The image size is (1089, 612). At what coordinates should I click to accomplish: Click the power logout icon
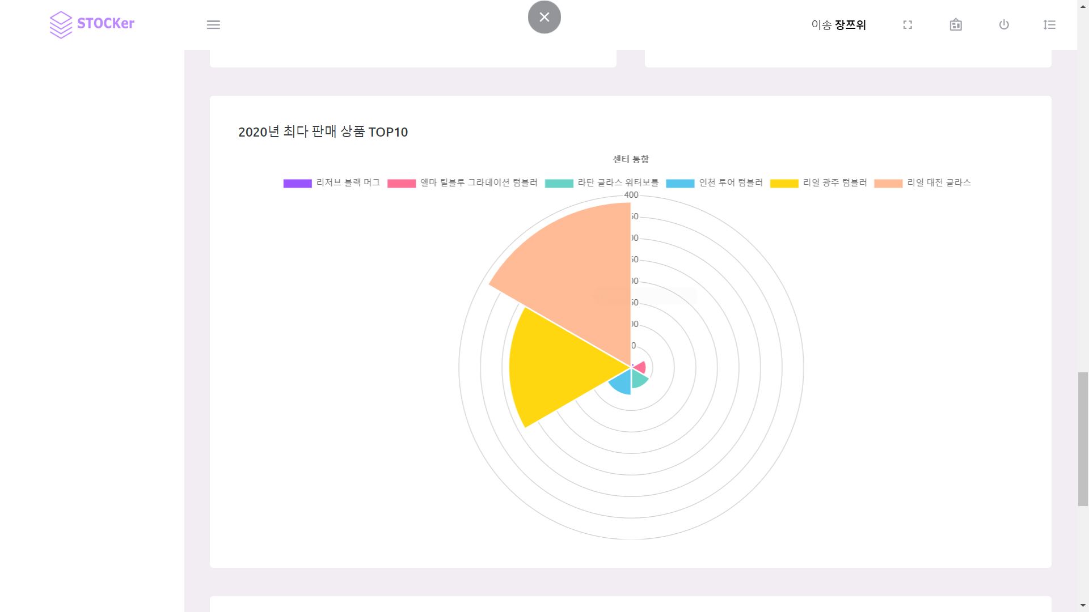point(1004,24)
